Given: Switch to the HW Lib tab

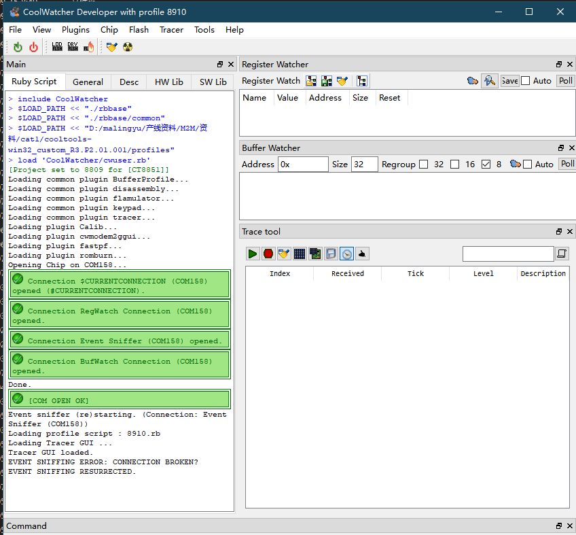Looking at the screenshot, I should [168, 82].
